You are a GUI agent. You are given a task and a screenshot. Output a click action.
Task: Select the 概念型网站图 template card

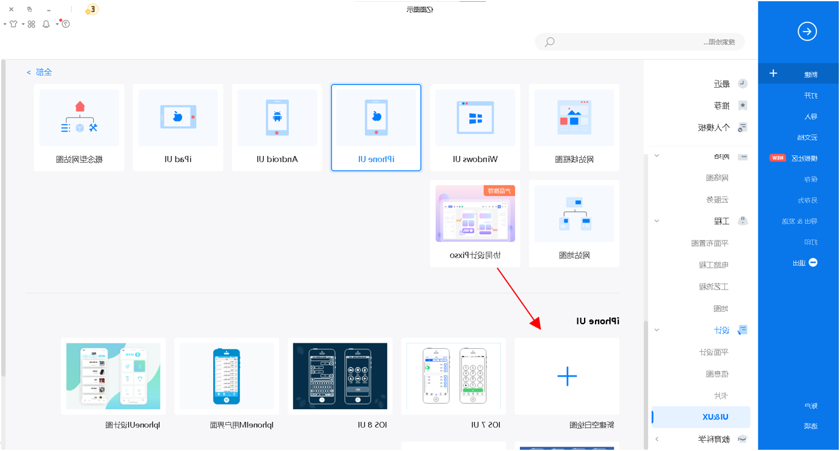point(79,128)
